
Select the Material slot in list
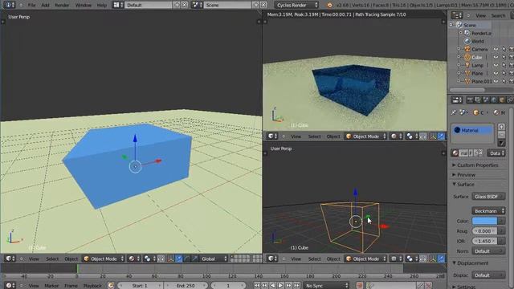472,130
